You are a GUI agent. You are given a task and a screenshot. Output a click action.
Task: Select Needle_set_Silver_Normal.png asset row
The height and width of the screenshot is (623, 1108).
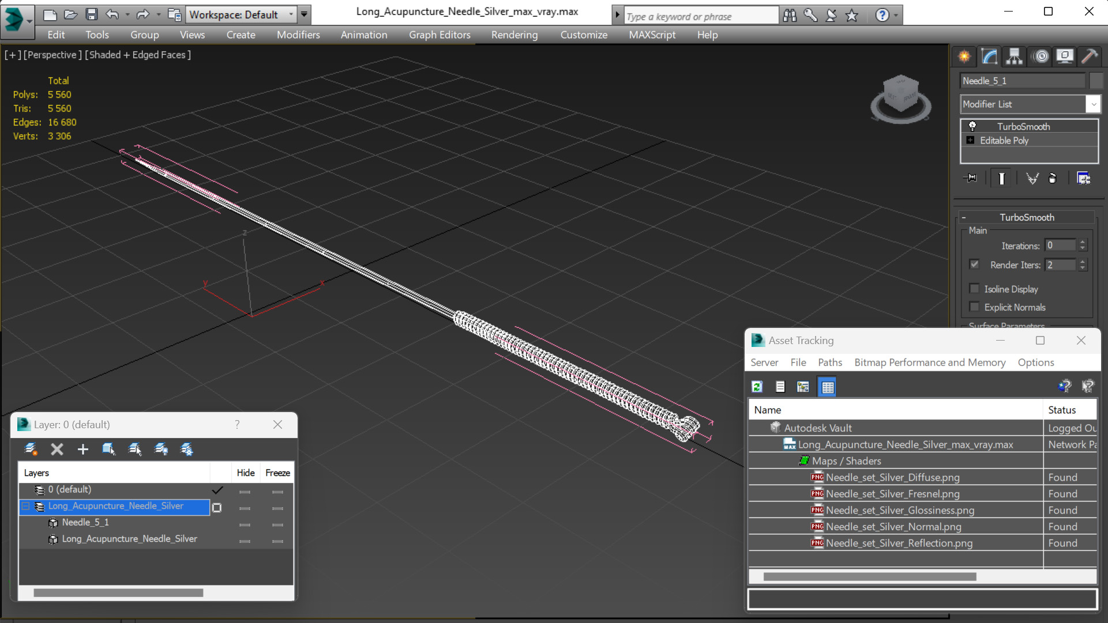[923, 527]
